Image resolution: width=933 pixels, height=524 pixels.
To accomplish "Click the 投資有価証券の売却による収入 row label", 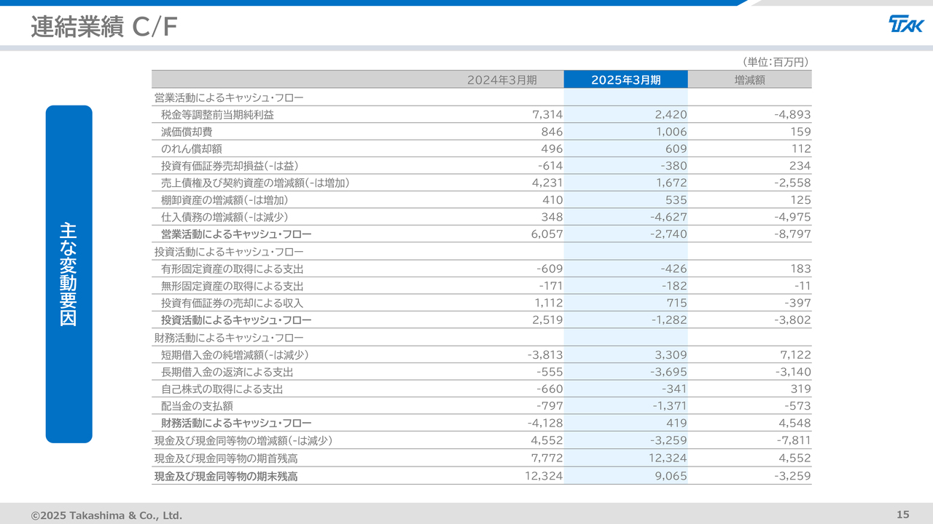I will click(233, 303).
